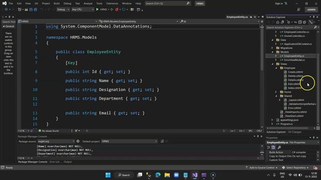
Task: Click Start Without Debugging outline play icon
Action: 112,9
